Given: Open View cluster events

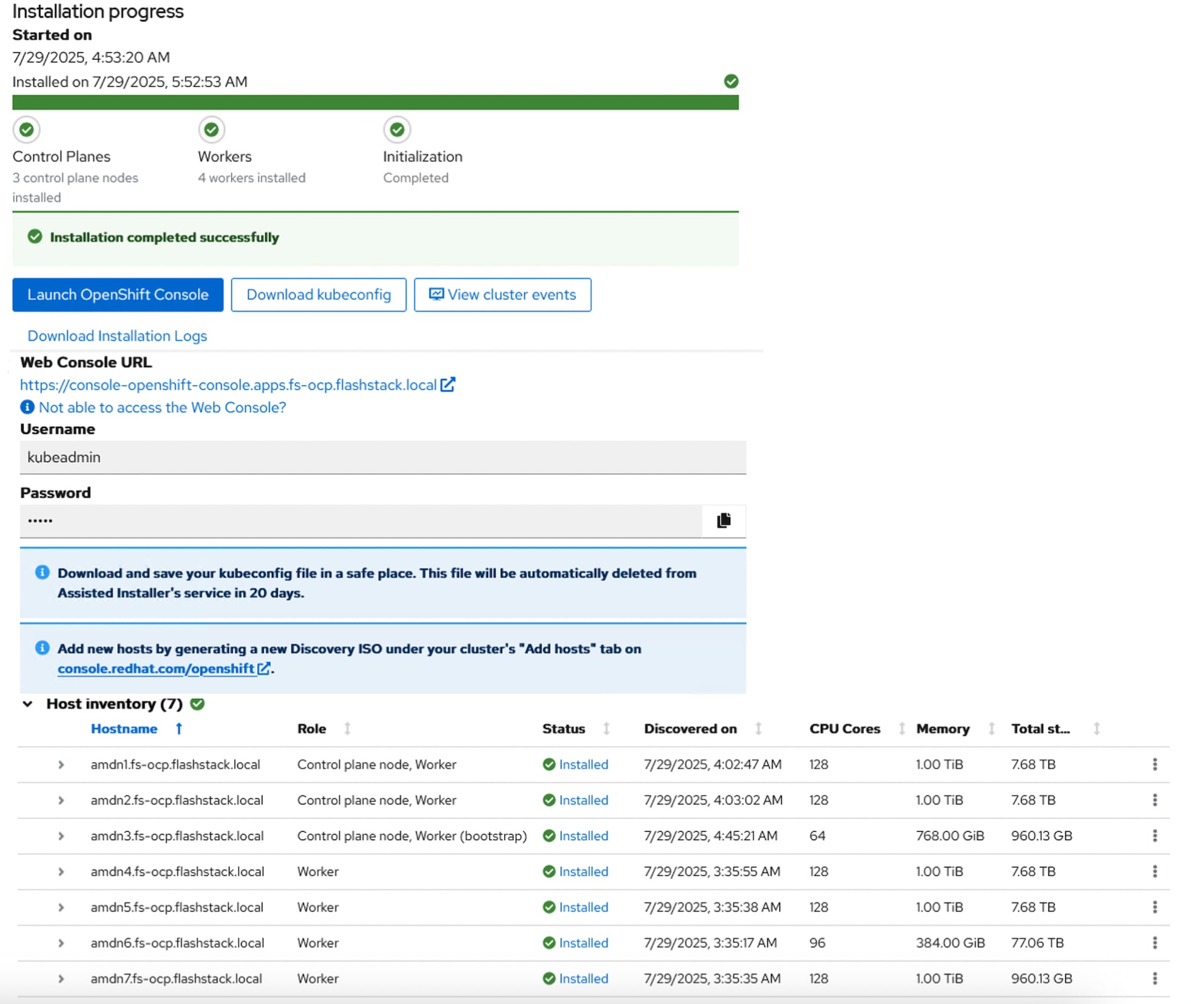Looking at the screenshot, I should tap(502, 295).
